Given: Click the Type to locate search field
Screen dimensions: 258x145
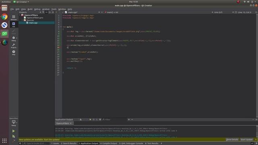Looking at the screenshot, I should [36, 143].
